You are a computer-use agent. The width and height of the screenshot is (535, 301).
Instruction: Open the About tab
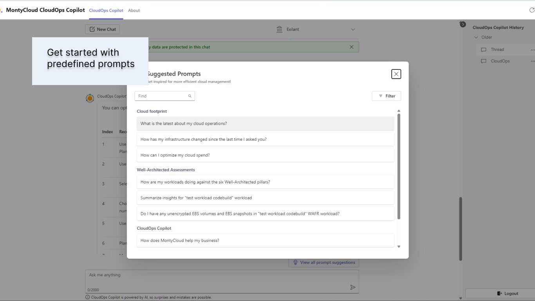(x=134, y=11)
